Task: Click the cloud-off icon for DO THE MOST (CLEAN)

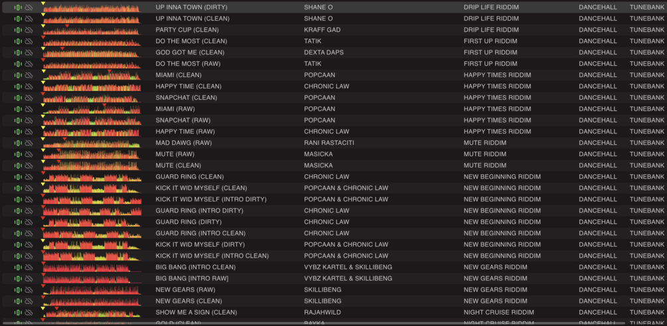Action: [29, 41]
